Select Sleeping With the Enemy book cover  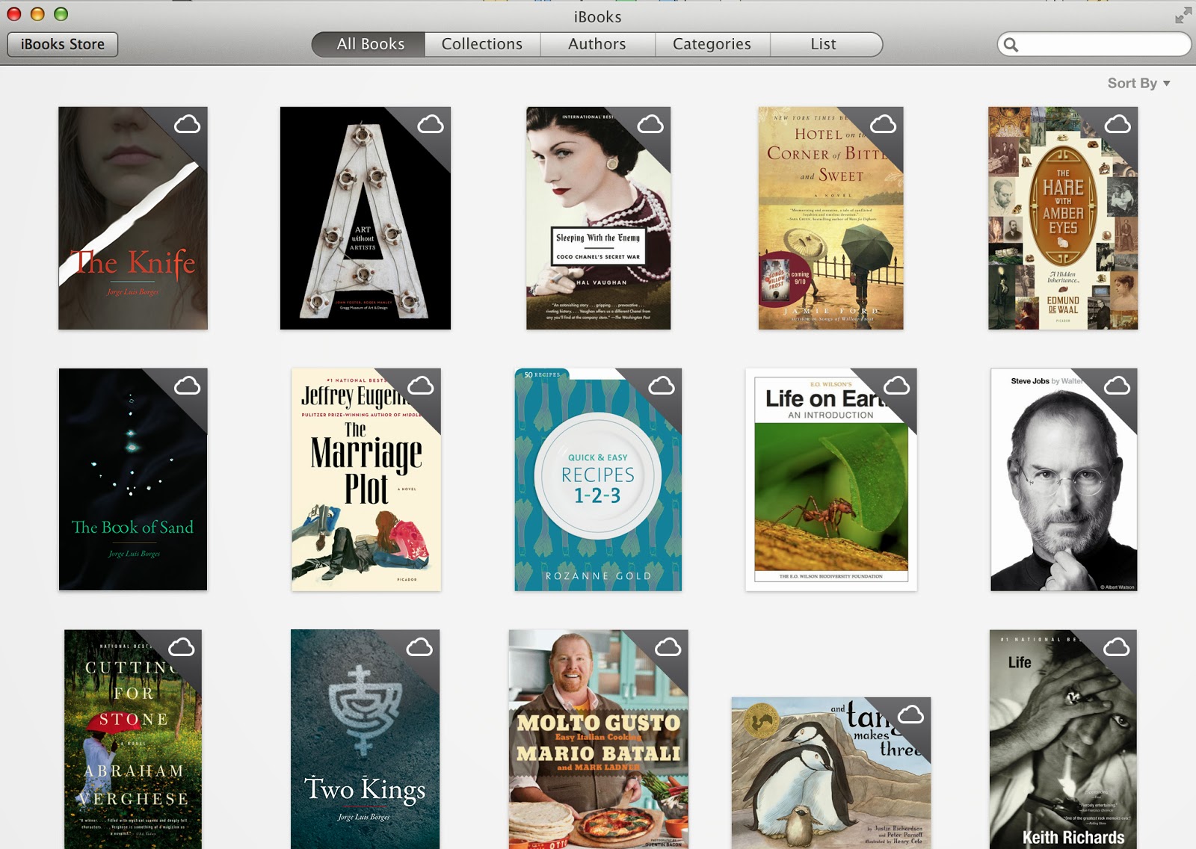click(598, 218)
